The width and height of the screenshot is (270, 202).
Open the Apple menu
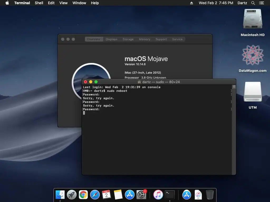pos(7,3)
